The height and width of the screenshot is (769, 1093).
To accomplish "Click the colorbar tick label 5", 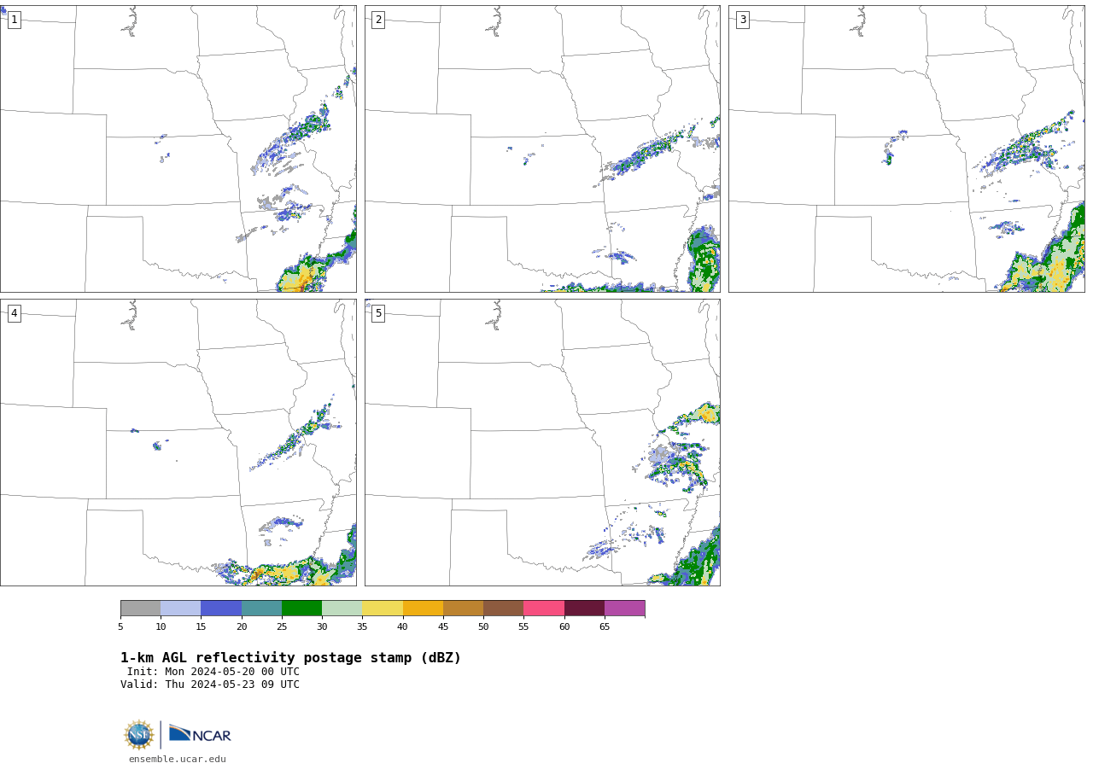I will pyautogui.click(x=120, y=627).
